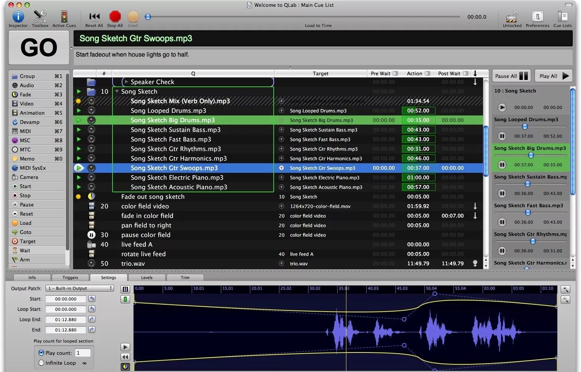Switch to the Info tab
This screenshot has height=372, width=581.
[x=32, y=278]
